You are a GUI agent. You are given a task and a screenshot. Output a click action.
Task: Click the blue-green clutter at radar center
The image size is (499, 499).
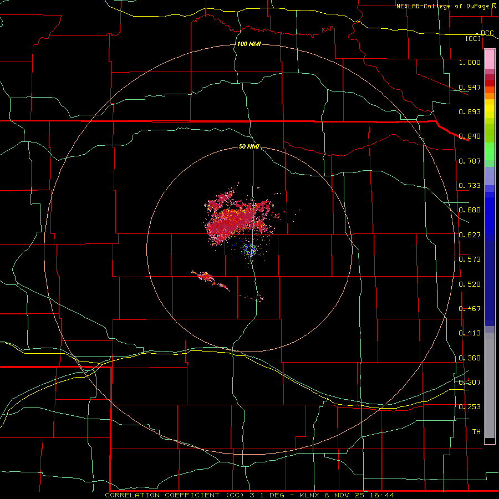pyautogui.click(x=250, y=249)
